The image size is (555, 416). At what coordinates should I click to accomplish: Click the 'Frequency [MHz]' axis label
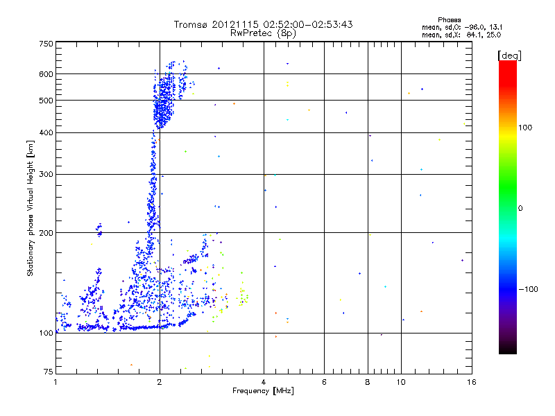pos(263,391)
